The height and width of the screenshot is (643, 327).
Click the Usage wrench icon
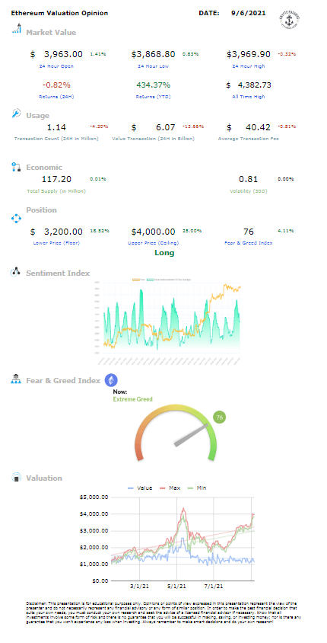[x=17, y=114]
